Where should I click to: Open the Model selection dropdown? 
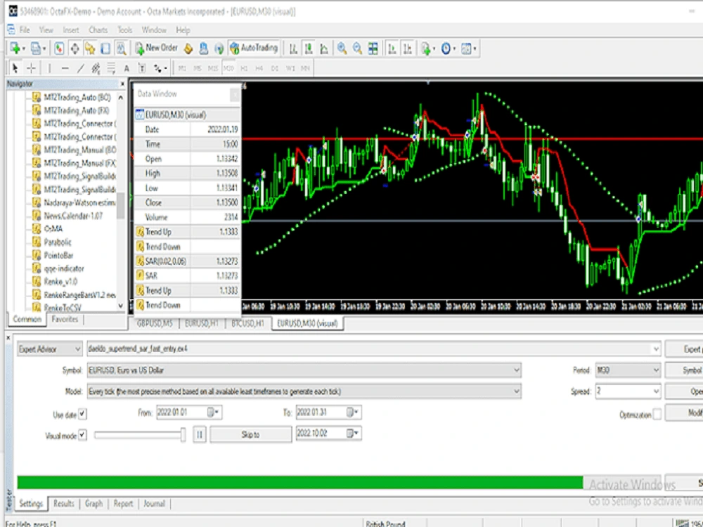517,391
